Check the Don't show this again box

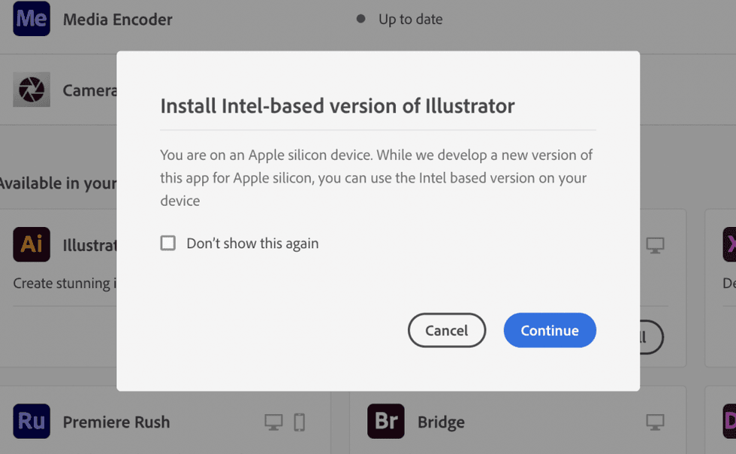pos(168,243)
